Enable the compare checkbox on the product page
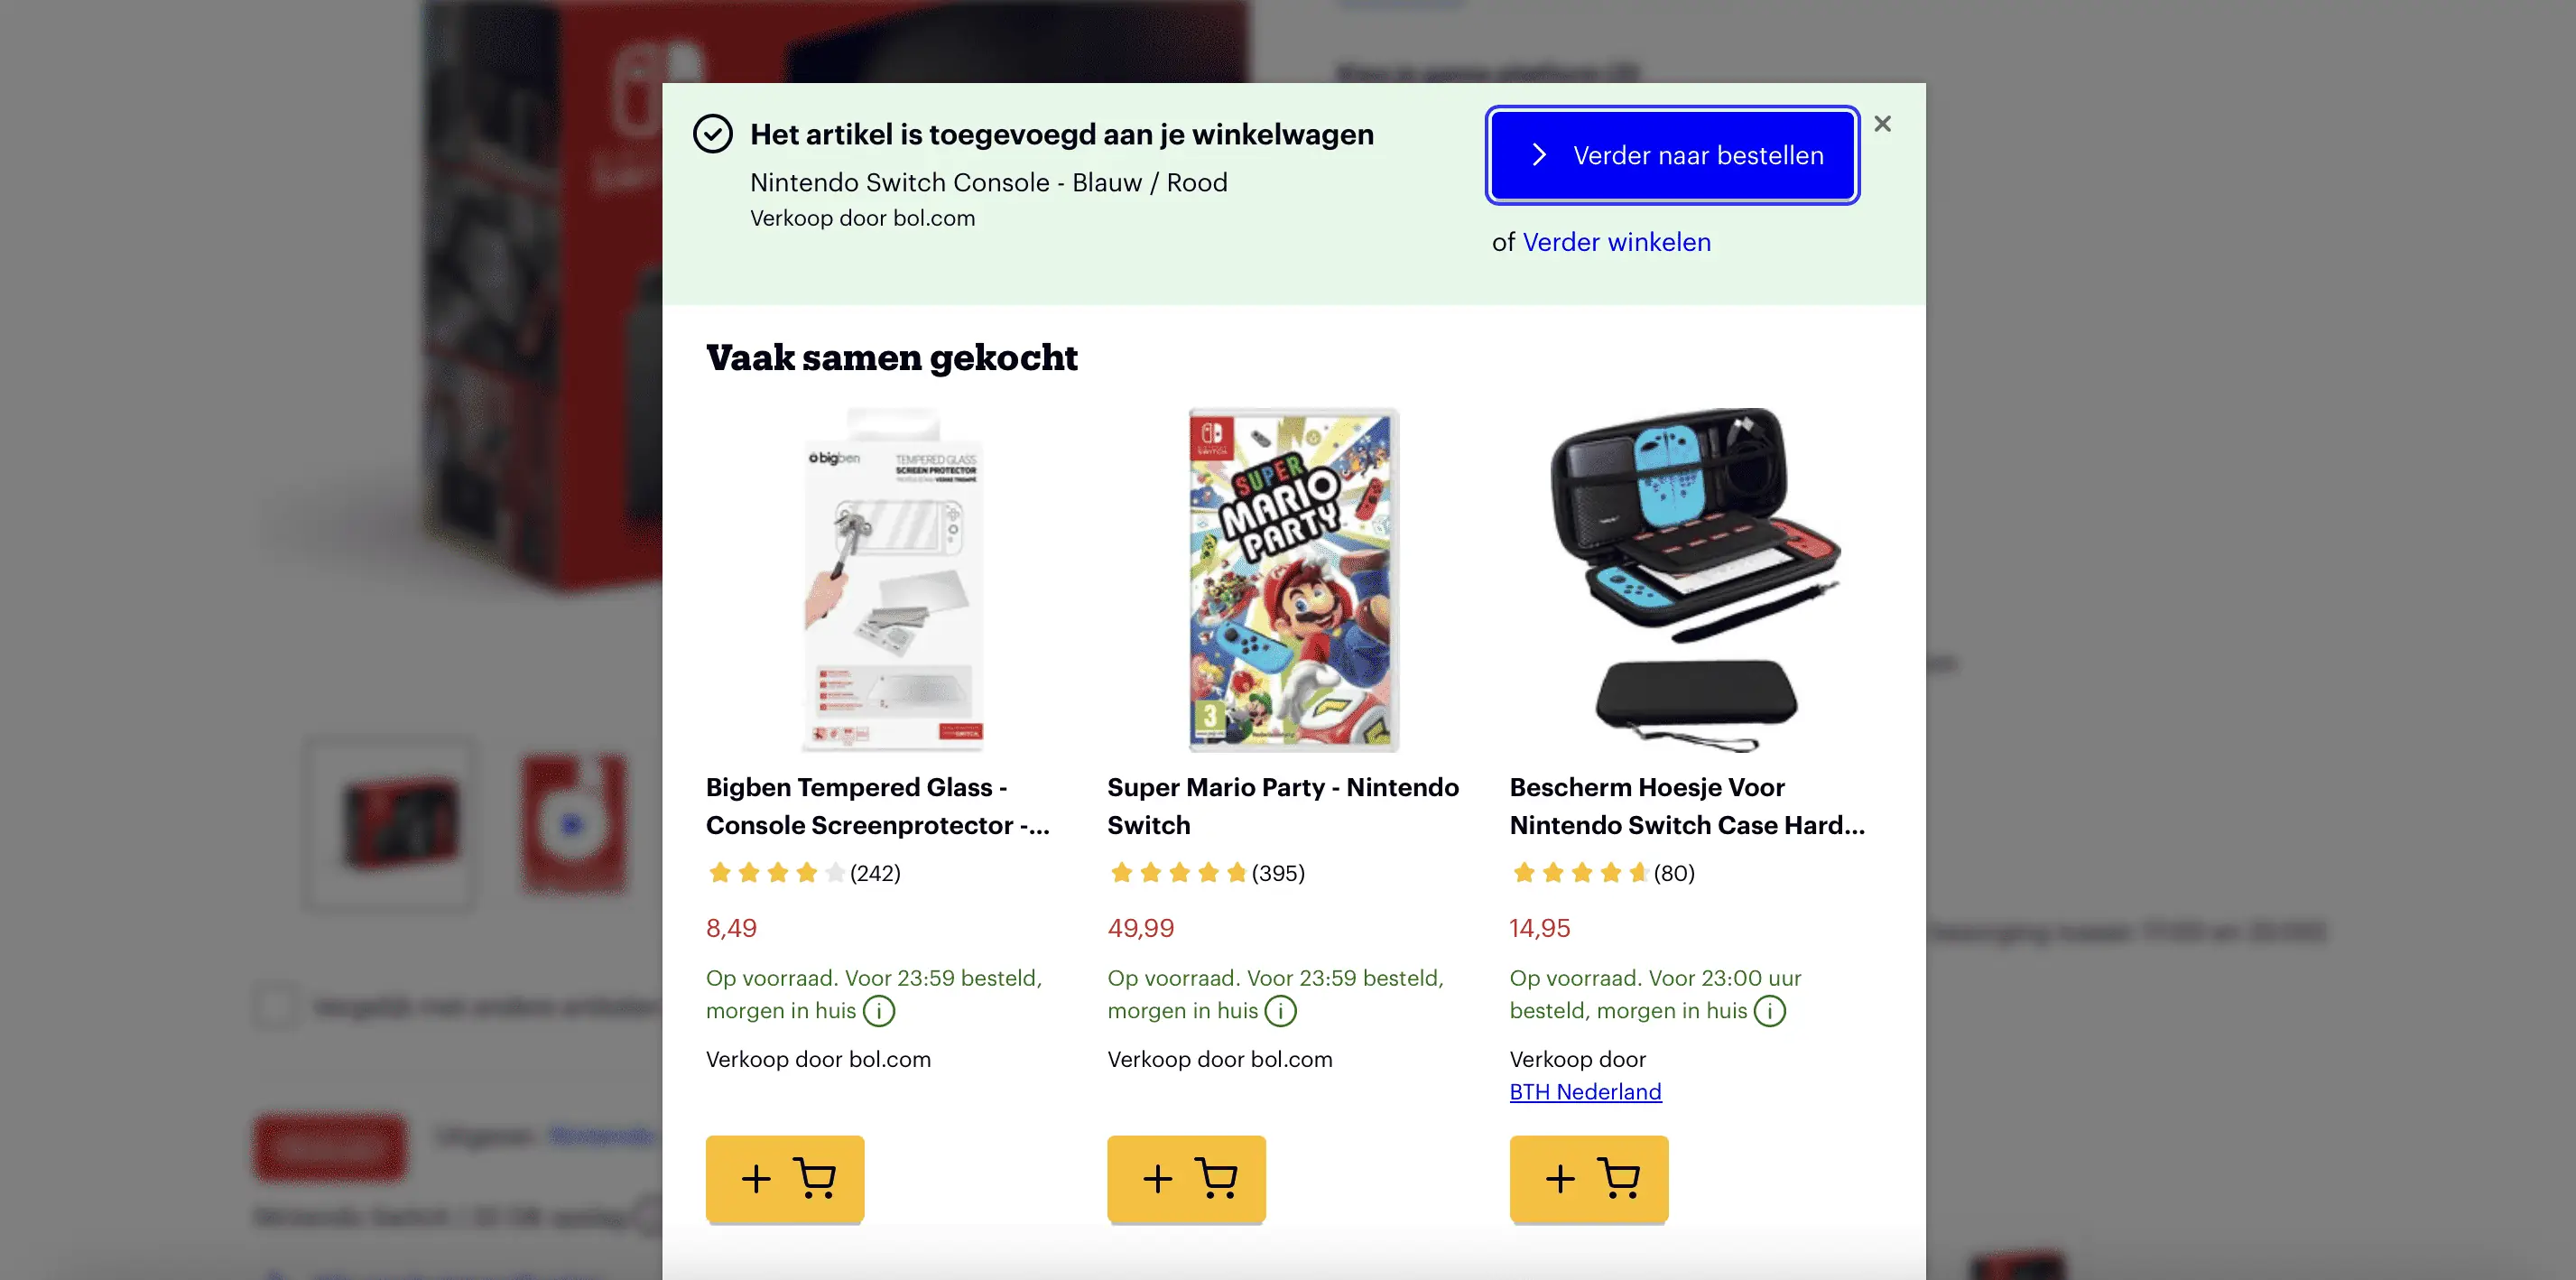Screen dimensions: 2576x1280 tap(276, 1006)
